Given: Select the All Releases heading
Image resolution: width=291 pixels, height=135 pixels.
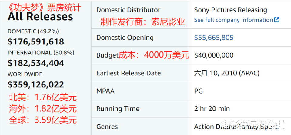Looking at the screenshot, I should point(40,17).
